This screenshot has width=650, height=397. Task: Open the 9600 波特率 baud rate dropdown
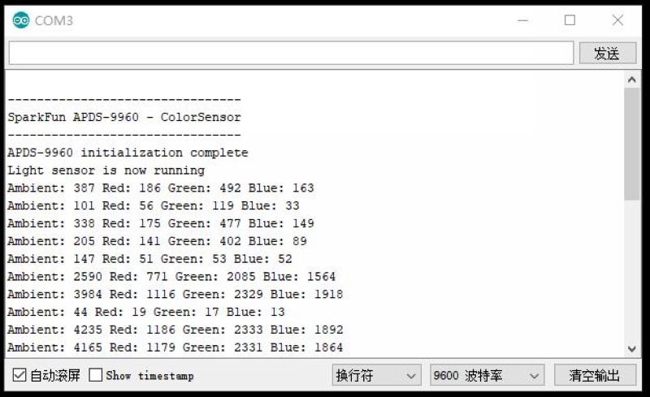click(487, 375)
